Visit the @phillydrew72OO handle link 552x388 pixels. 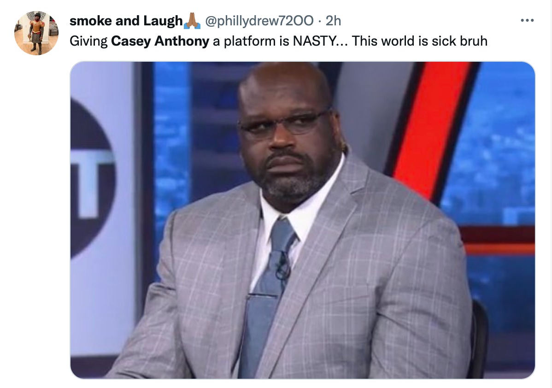pos(259,21)
